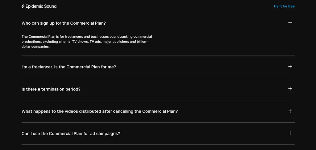Viewport: 316px width, 150px height.
Task: Click the words "Commercial Plan" in the freelancer question
Action: (x=83, y=67)
